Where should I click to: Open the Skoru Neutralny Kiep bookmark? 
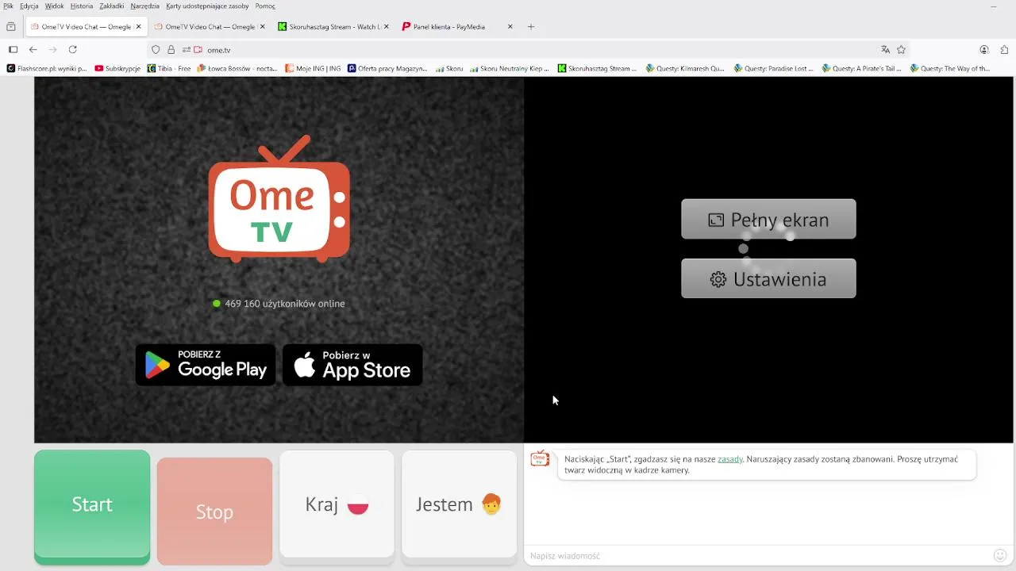point(510,68)
